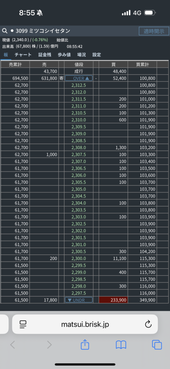
Task: Reload the page in Safari
Action: coord(148,324)
